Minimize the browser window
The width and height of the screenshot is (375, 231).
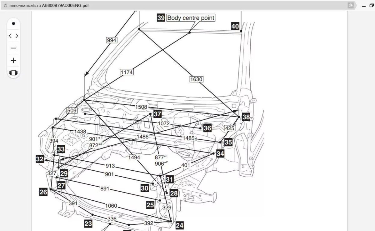pos(364,6)
